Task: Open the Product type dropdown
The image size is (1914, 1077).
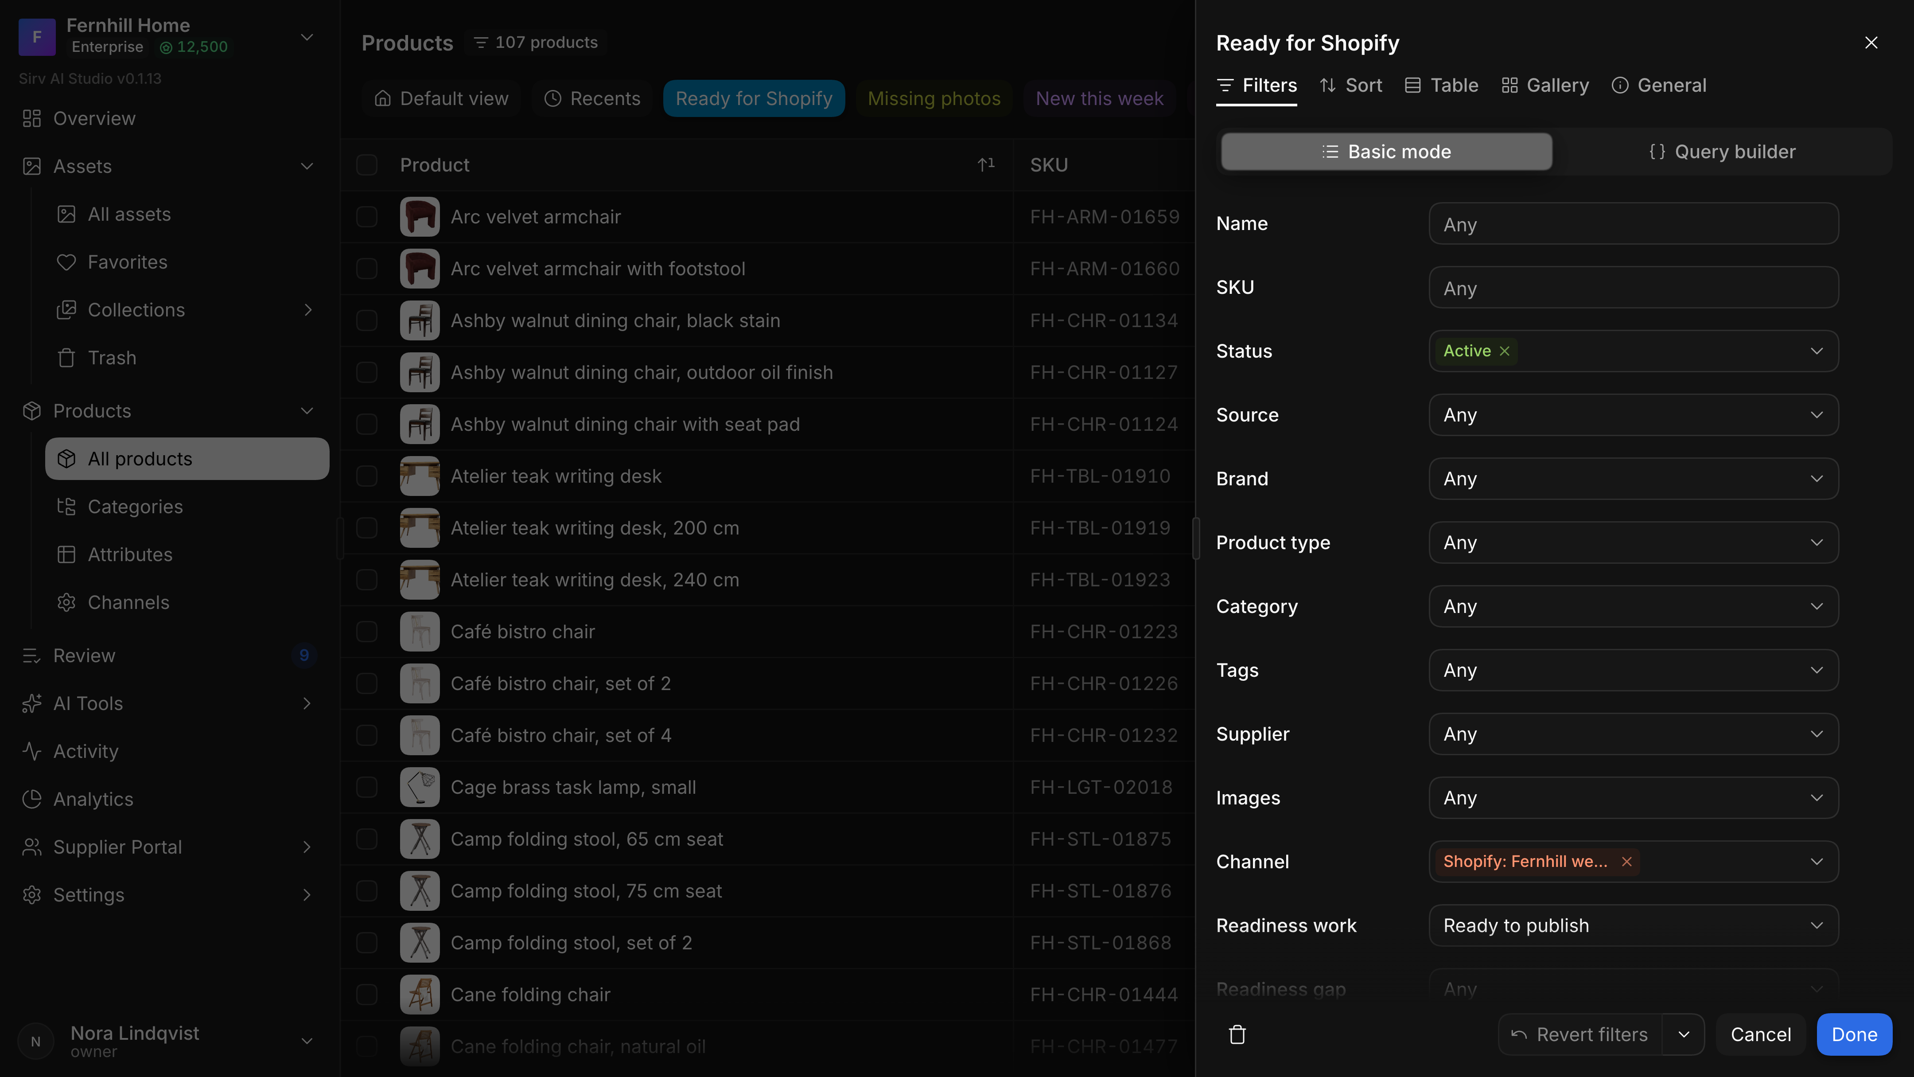Action: click(1633, 542)
